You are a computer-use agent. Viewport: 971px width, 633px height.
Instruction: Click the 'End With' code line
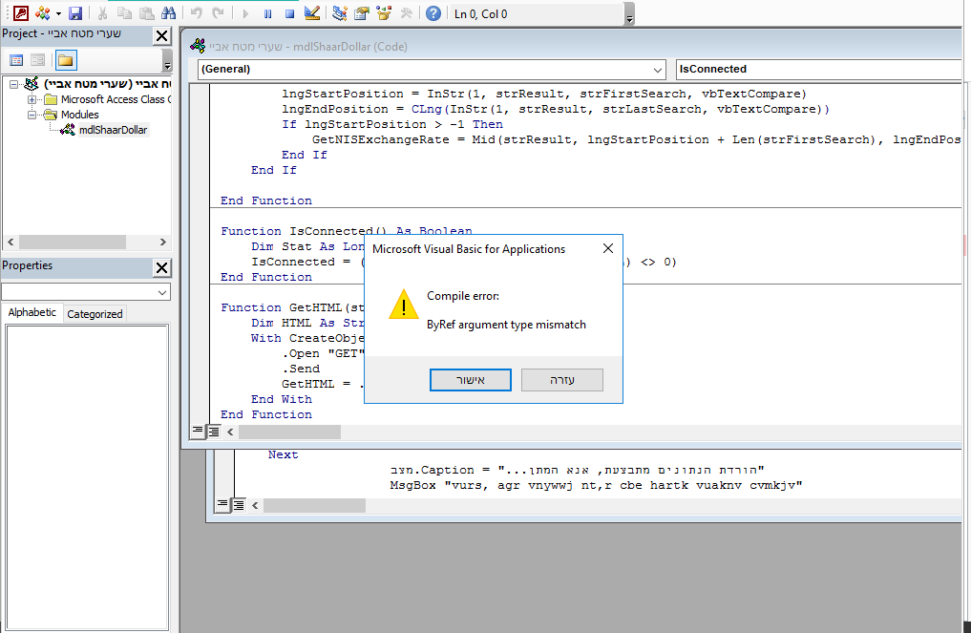point(281,399)
